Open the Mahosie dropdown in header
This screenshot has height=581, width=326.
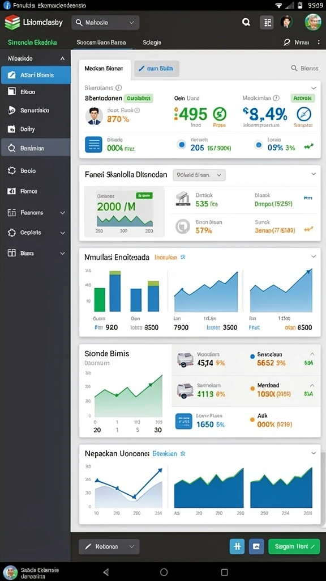coord(105,23)
